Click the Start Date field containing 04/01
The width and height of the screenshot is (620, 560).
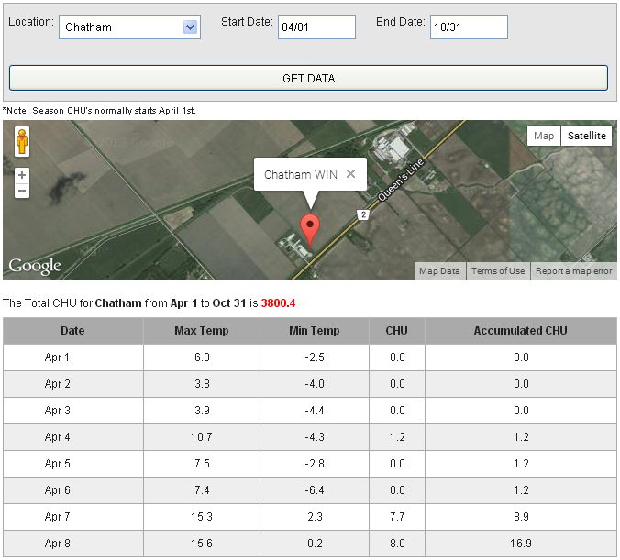click(x=316, y=27)
